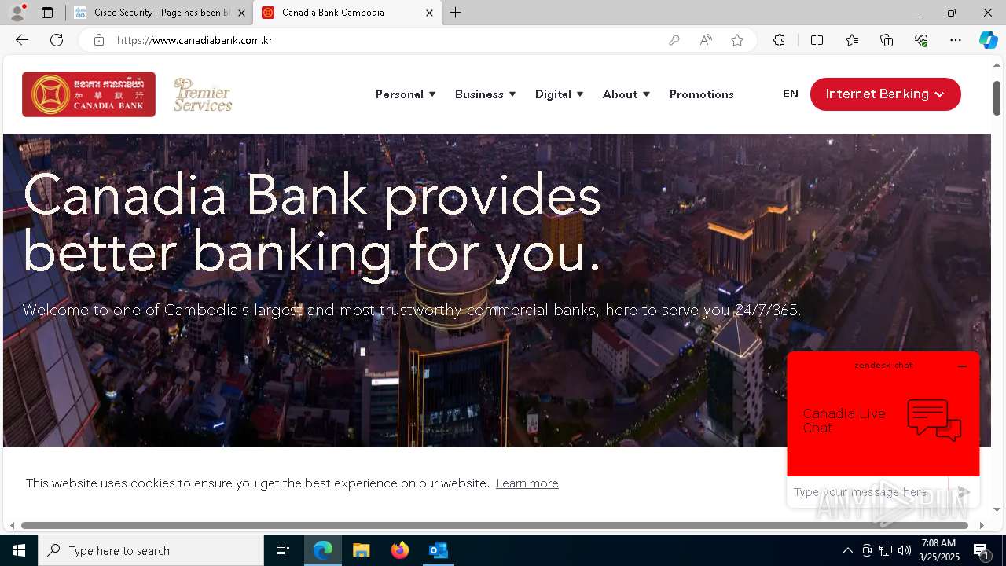The width and height of the screenshot is (1006, 566).
Task: Click the browser Back arrow
Action: tap(22, 40)
